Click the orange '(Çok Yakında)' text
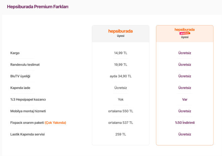This screenshot has height=156, width=222. pyautogui.click(x=55, y=123)
